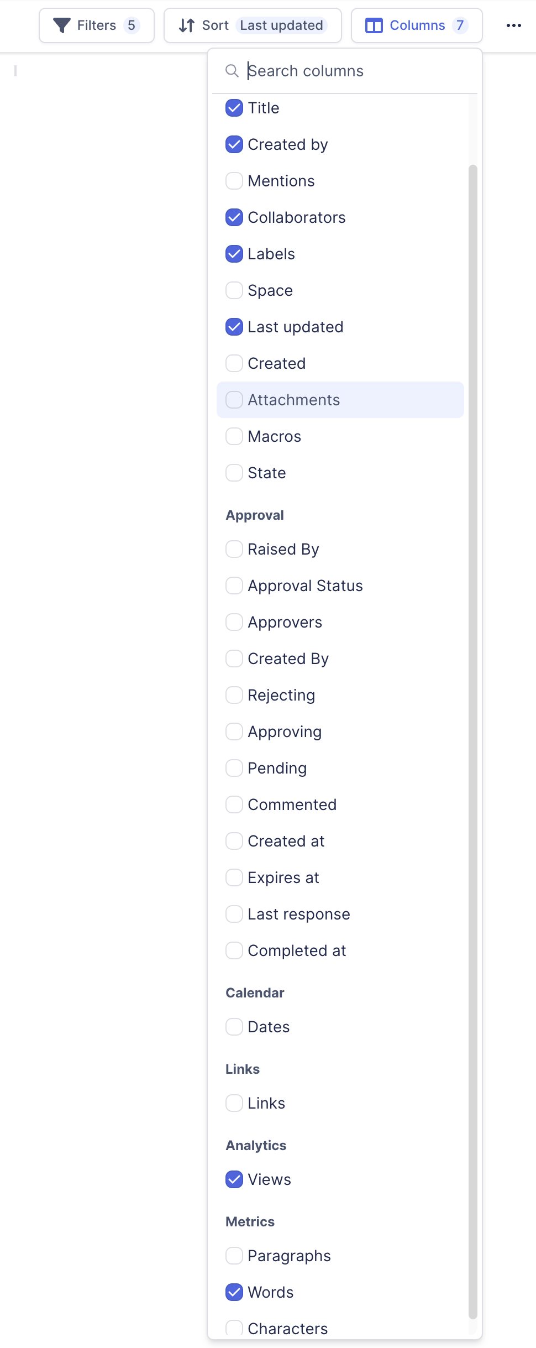Image resolution: width=536 pixels, height=1348 pixels.
Task: Click the Last updated sort pill
Action: pyautogui.click(x=281, y=25)
